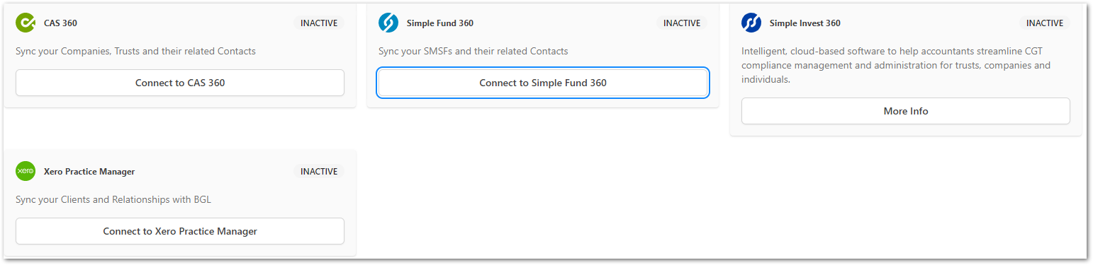Click the Simple Invest 360 card title

tap(805, 23)
